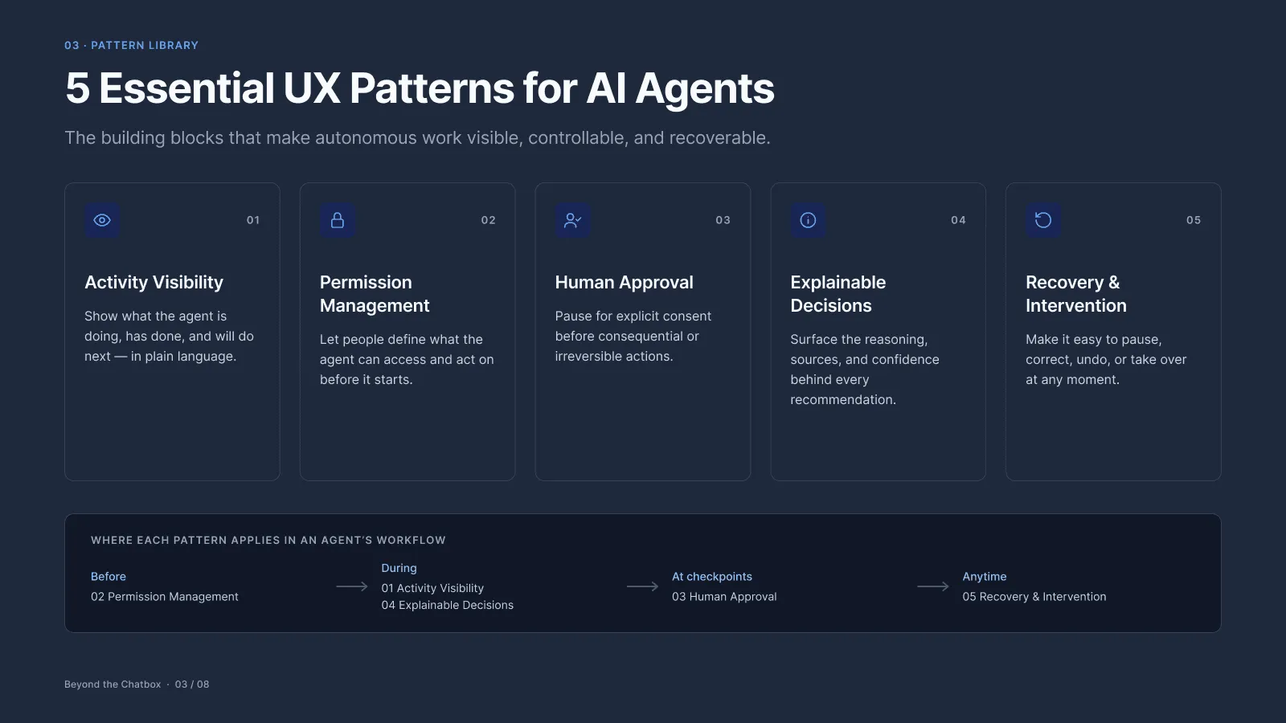Click the "05" number on the Recovery card

click(1194, 220)
